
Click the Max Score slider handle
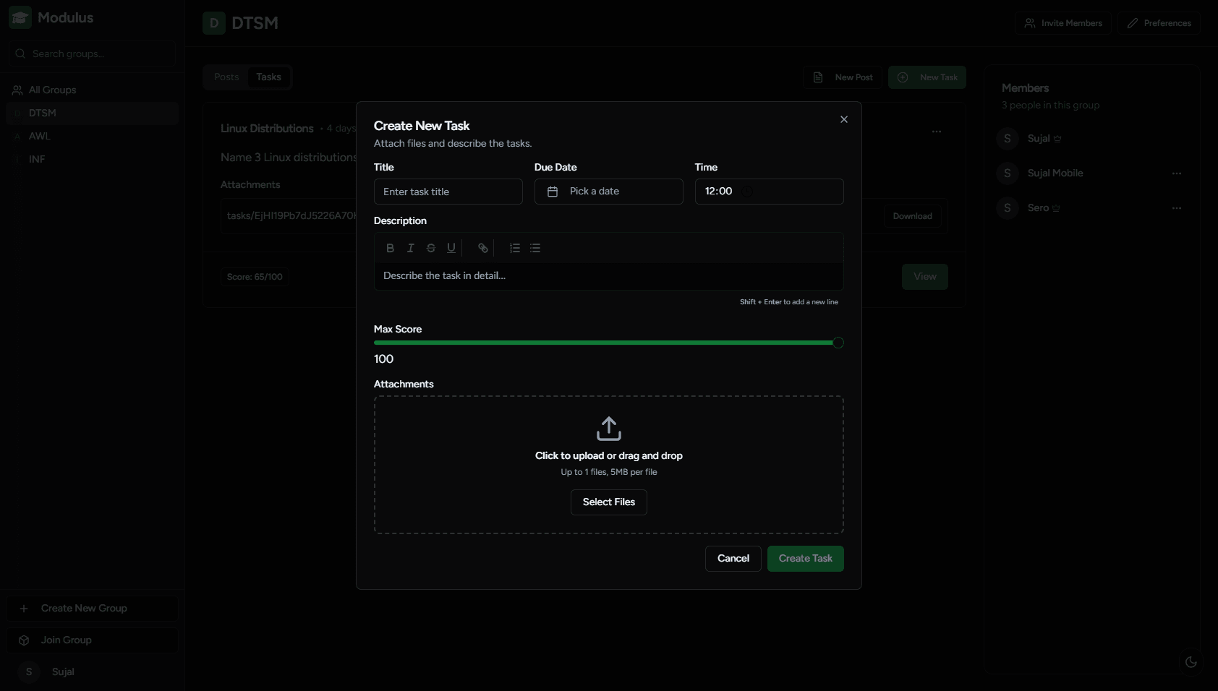click(838, 343)
